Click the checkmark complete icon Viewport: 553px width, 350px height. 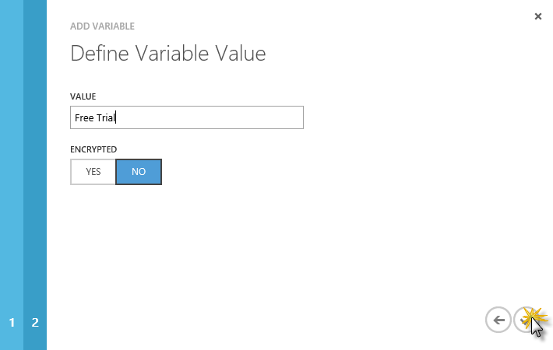point(526,320)
